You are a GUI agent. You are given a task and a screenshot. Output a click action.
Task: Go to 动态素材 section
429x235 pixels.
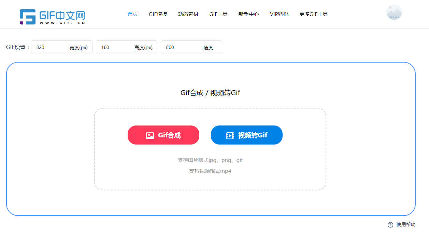click(x=188, y=14)
